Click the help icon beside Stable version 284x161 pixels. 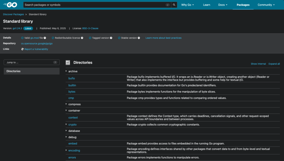139,38
